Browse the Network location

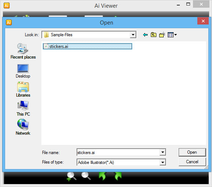click(x=23, y=127)
